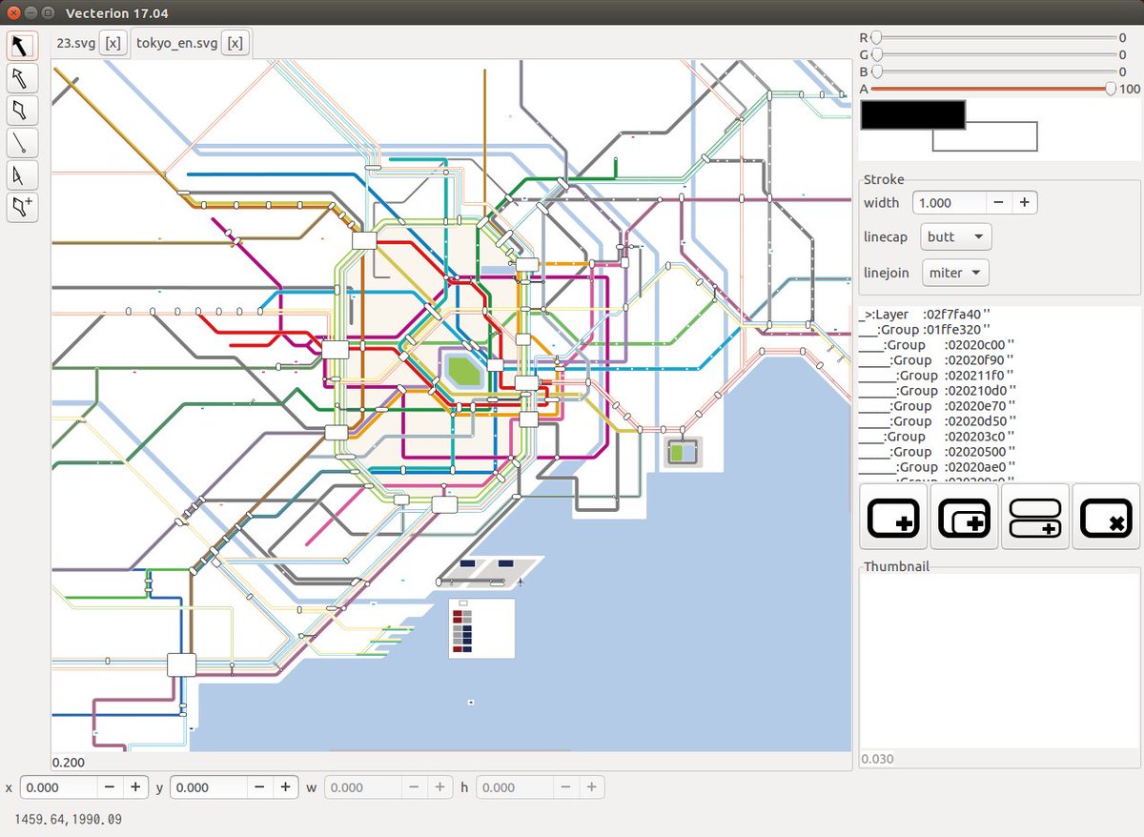Choose the pen nib with plus tool
The height and width of the screenshot is (837, 1144).
click(x=22, y=207)
